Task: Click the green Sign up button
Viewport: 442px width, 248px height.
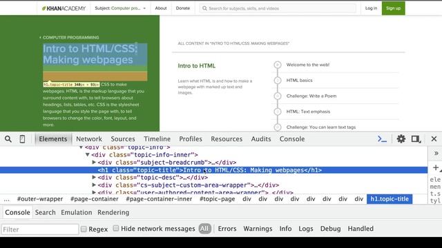Action: pos(393,8)
